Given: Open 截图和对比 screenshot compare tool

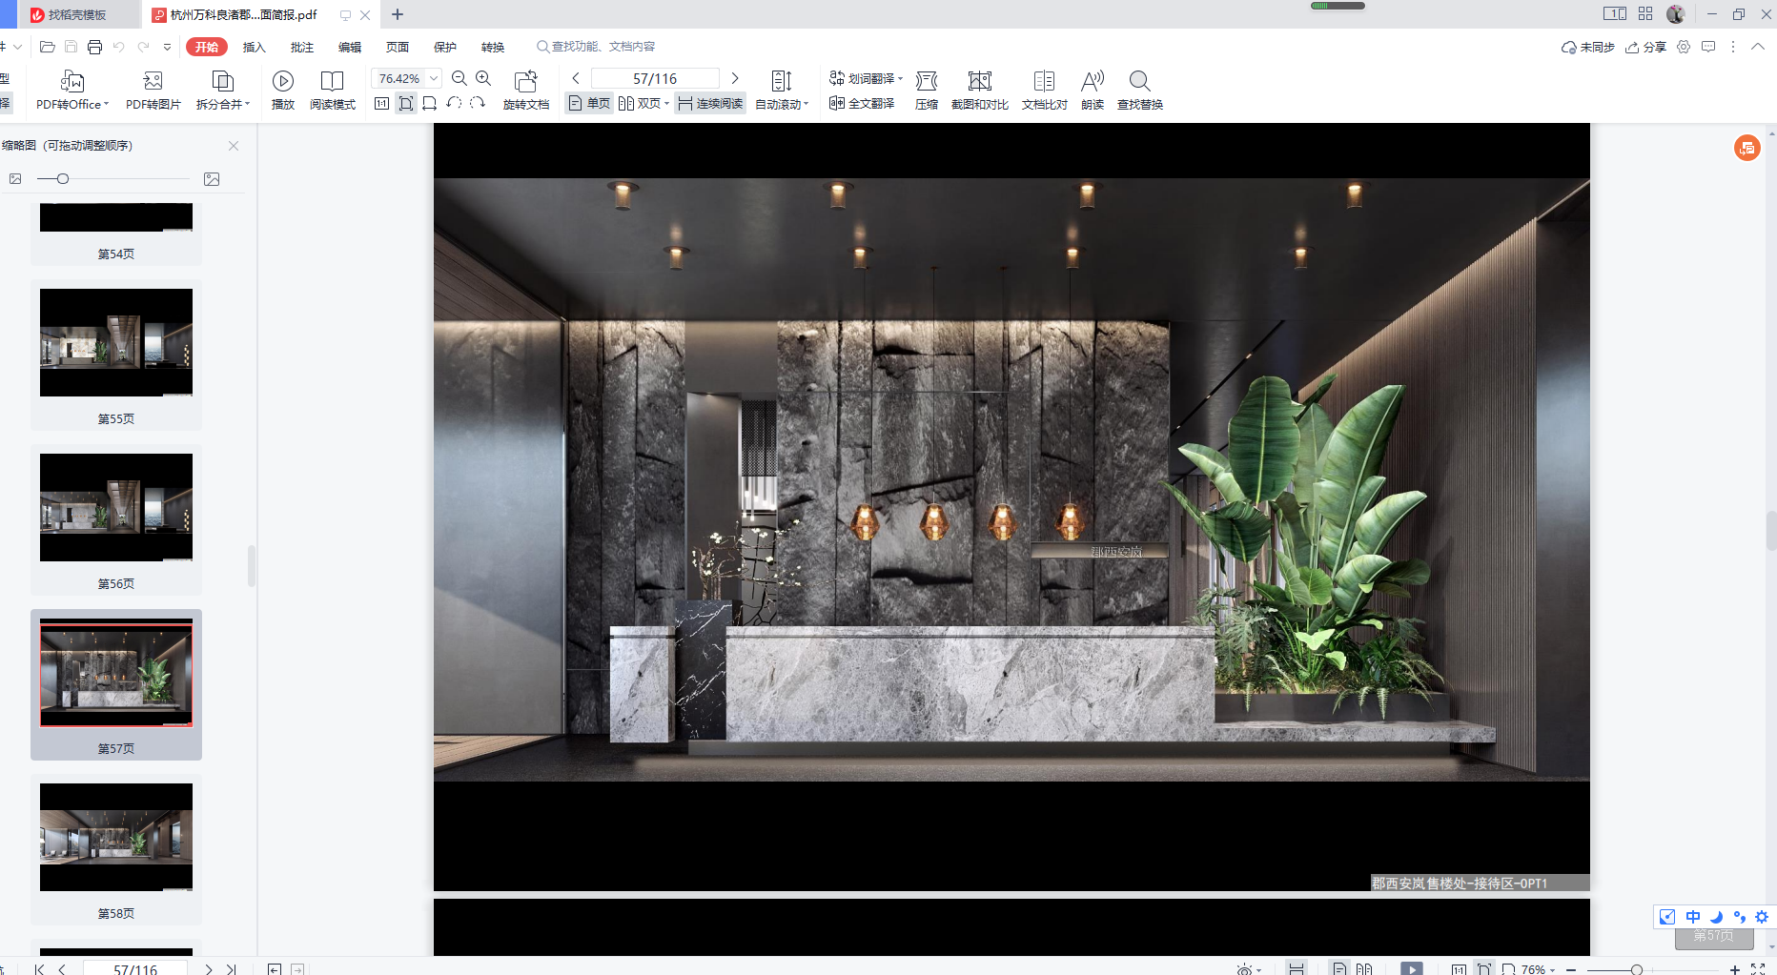Looking at the screenshot, I should coord(980,91).
